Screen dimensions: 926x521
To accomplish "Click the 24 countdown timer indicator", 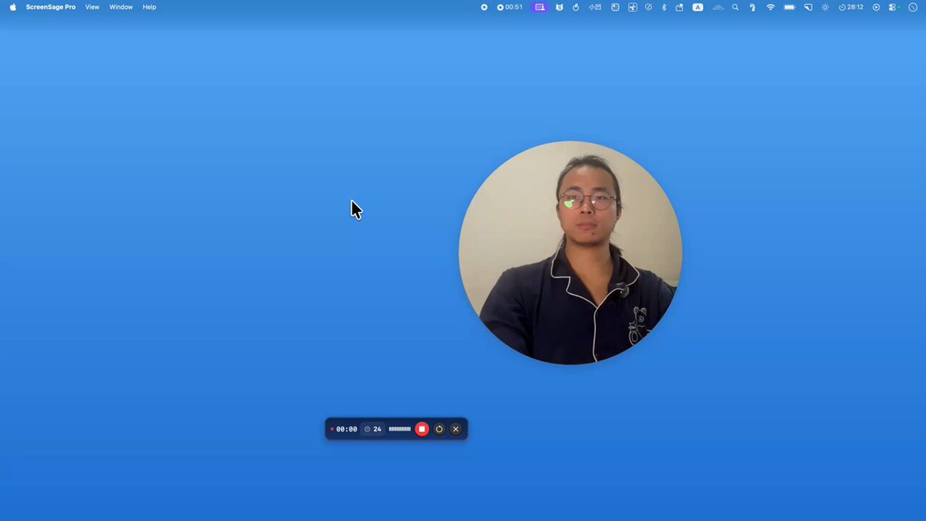I will (x=373, y=429).
